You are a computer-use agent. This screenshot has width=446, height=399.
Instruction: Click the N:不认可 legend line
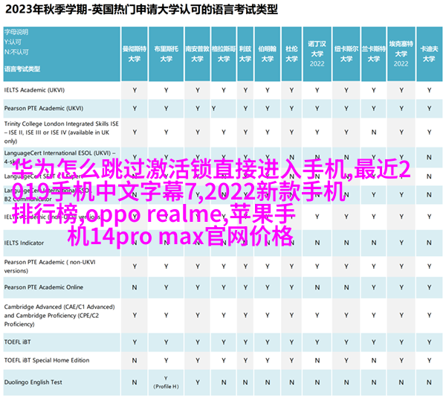pyautogui.click(x=16, y=52)
